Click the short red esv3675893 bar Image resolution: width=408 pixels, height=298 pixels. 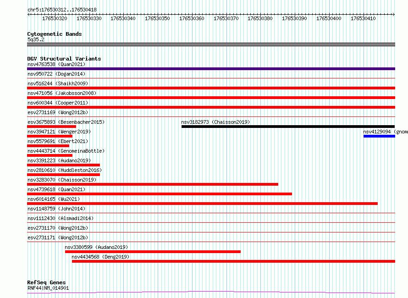click(51, 127)
